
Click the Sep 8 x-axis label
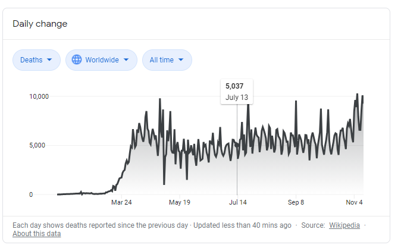(x=296, y=202)
